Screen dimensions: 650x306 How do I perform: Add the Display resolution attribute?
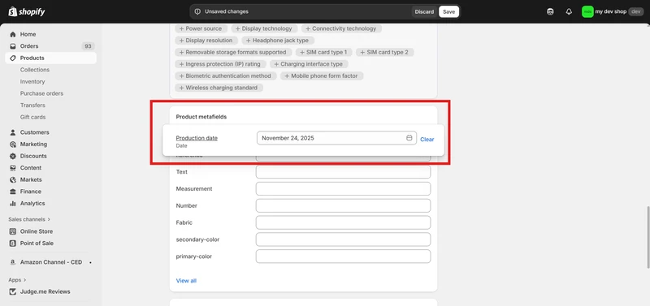click(206, 41)
